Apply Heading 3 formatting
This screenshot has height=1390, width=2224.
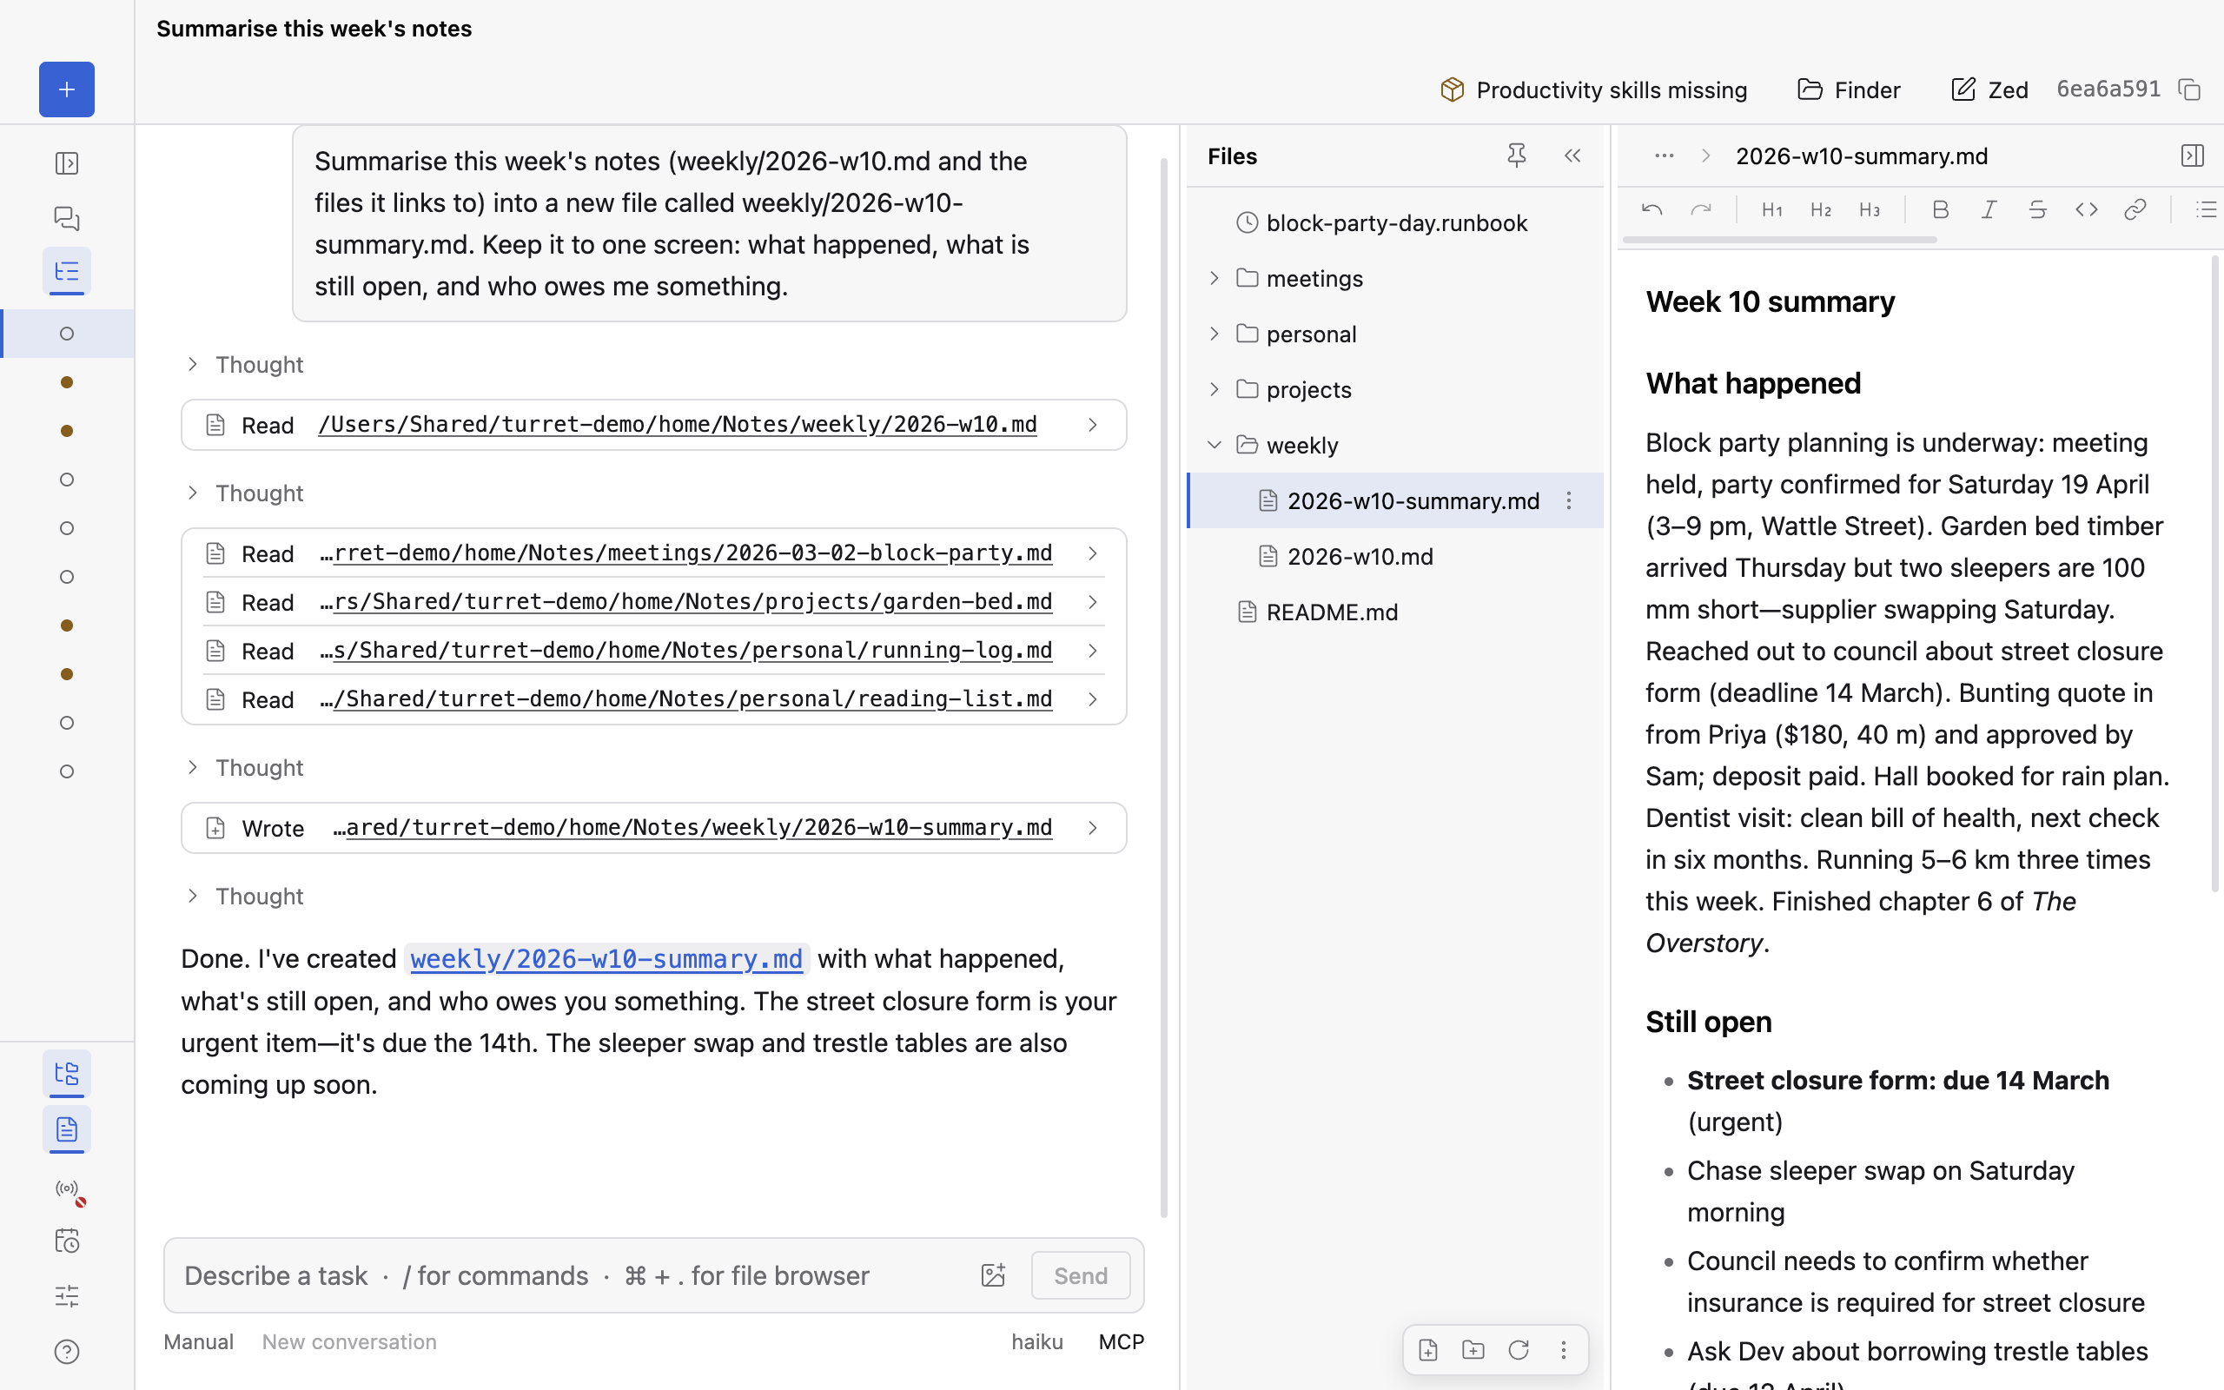pyautogui.click(x=1870, y=209)
